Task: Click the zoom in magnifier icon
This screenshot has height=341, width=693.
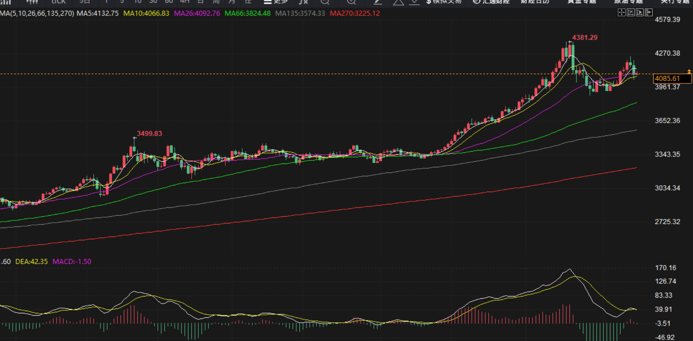Action: [x=351, y=2]
